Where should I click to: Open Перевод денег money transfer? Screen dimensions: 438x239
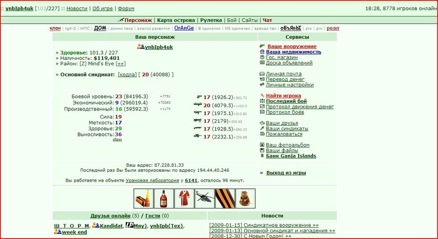click(x=285, y=80)
